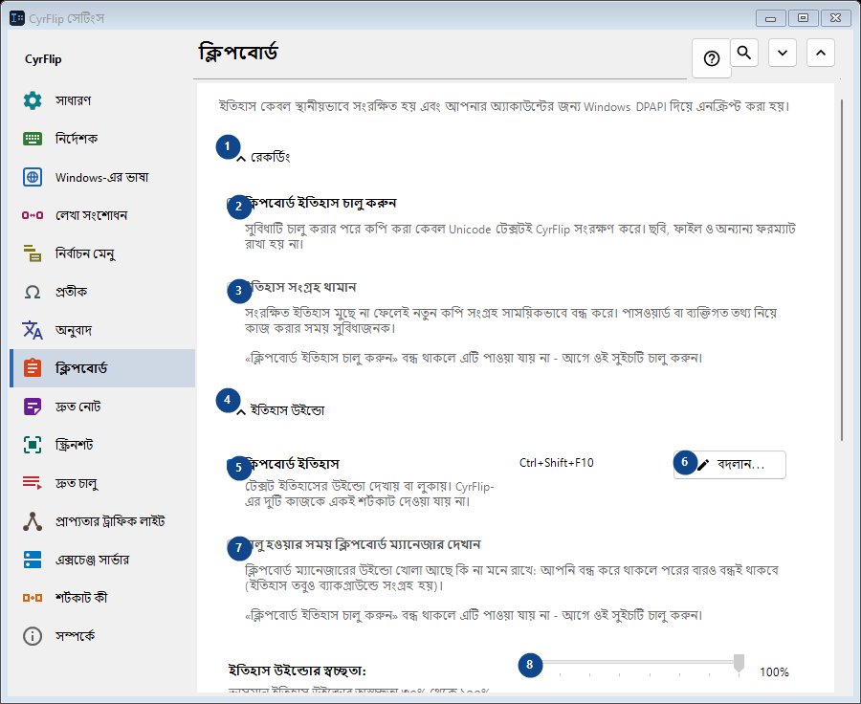The image size is (861, 704).
Task: Click the vertical scrollbar of settings panel
Action: pyautogui.click(x=842, y=269)
